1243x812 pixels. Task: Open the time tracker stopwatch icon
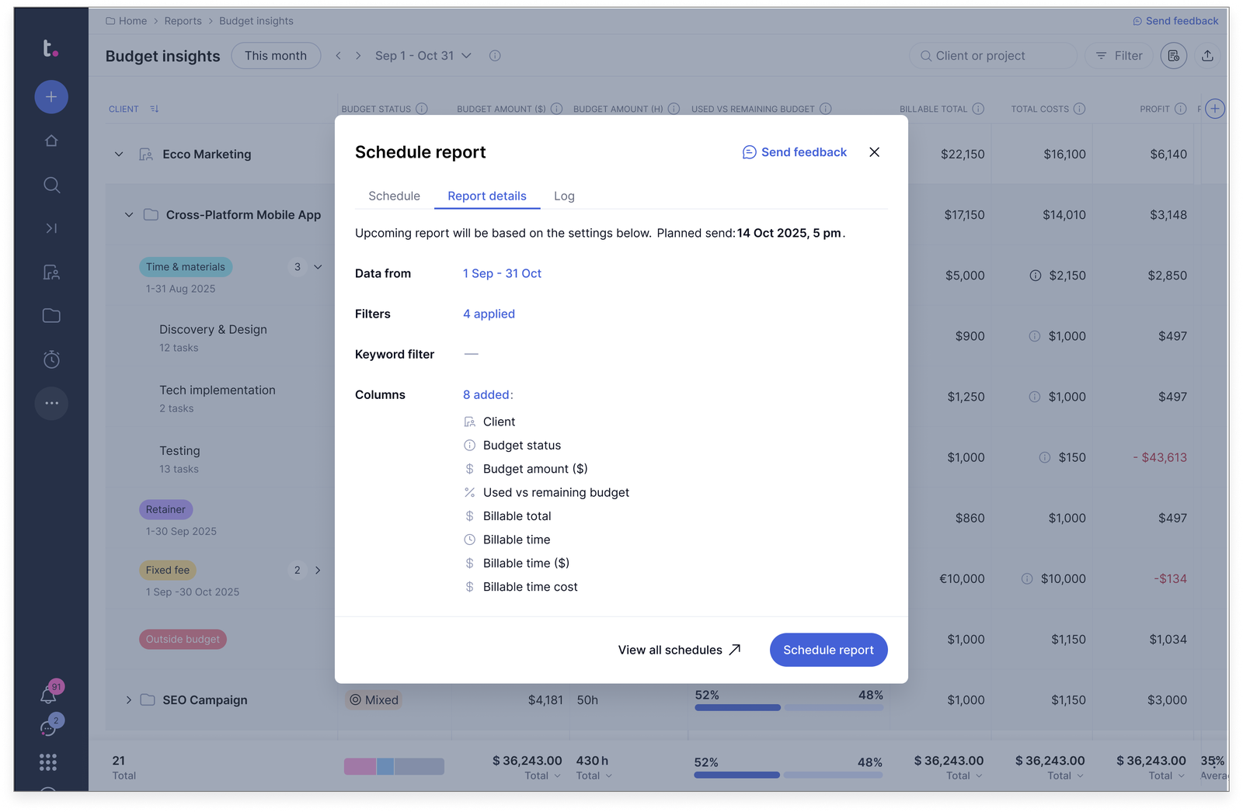[x=51, y=359]
